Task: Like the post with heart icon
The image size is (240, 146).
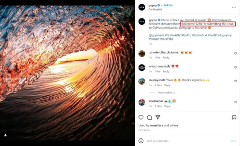Action: point(141,117)
